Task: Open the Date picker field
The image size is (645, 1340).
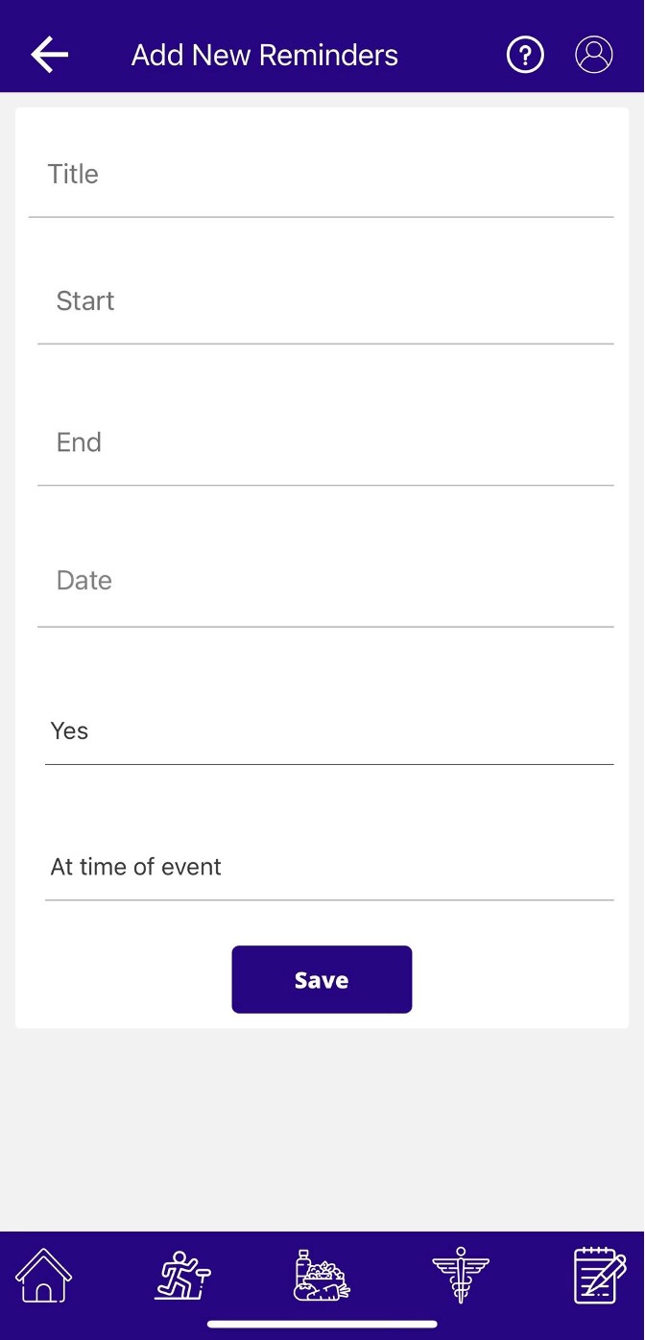Action: (324, 581)
